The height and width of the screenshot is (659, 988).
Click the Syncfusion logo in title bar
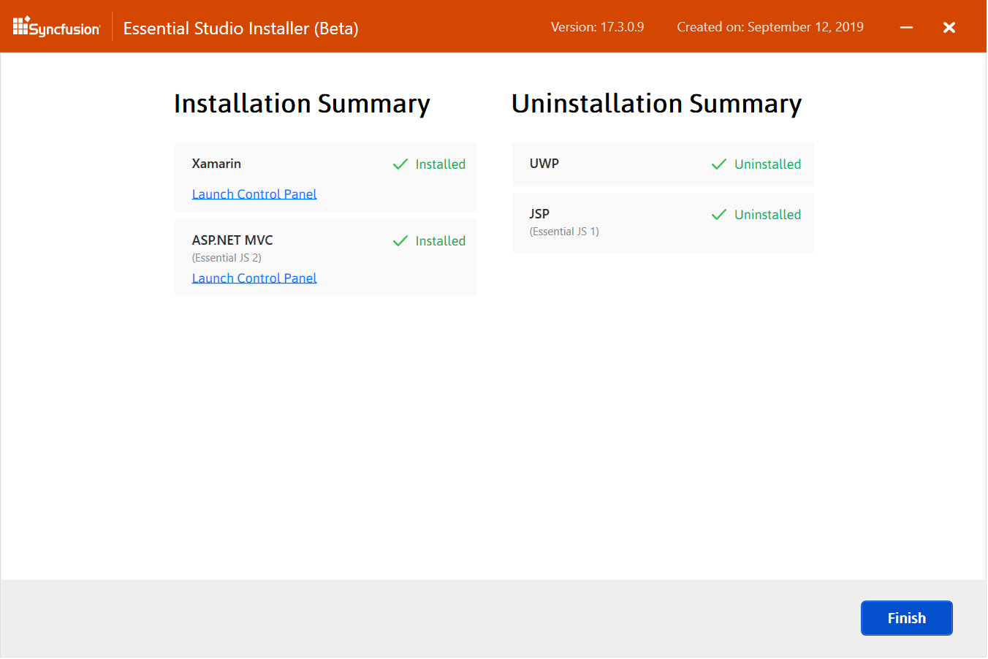pyautogui.click(x=56, y=27)
